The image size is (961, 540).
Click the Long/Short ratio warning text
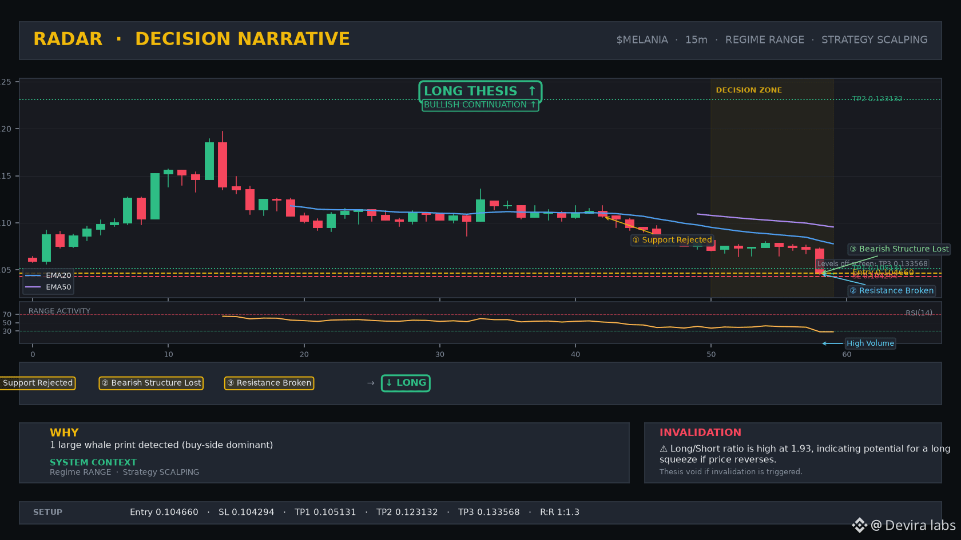pyautogui.click(x=805, y=454)
